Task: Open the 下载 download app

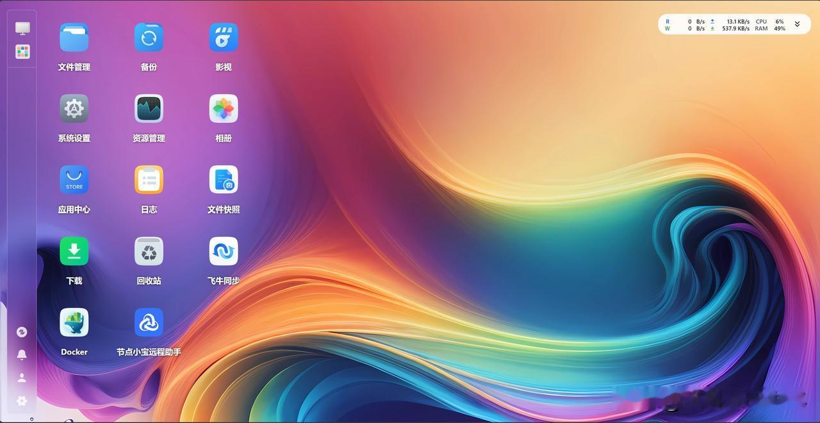Action: [x=74, y=251]
